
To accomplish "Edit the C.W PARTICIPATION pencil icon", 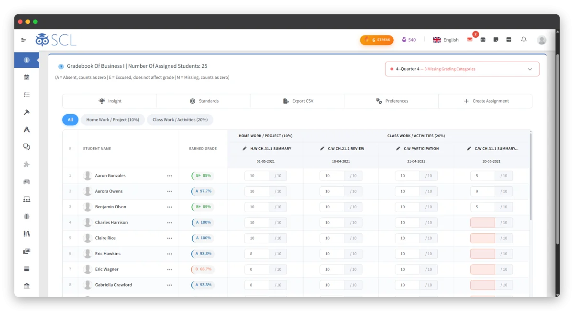I will tap(398, 149).
